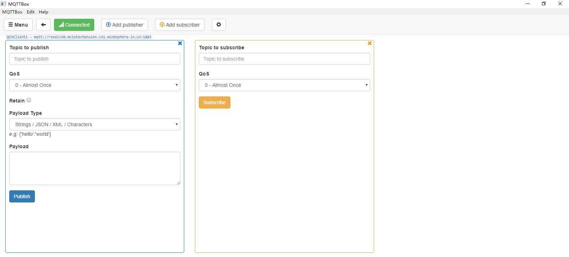Open the hamburger Menu button

point(18,25)
